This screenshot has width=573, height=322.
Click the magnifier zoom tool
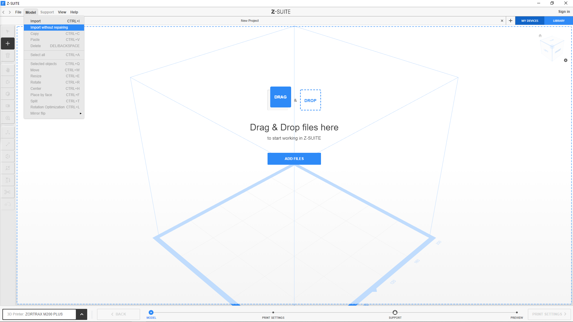[x=8, y=118]
